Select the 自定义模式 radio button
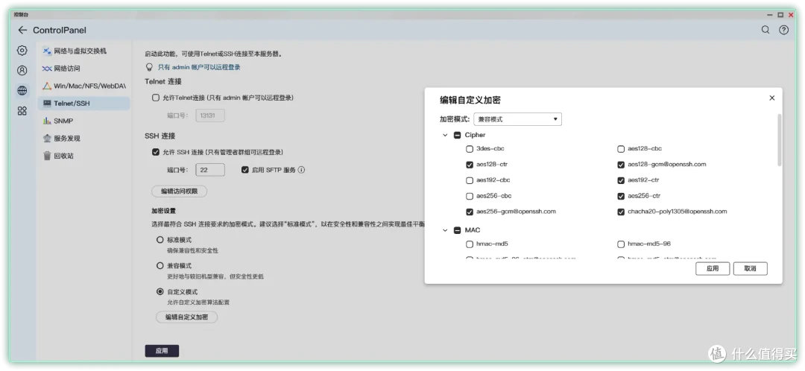Viewport: 805px width, 371px height. 160,291
